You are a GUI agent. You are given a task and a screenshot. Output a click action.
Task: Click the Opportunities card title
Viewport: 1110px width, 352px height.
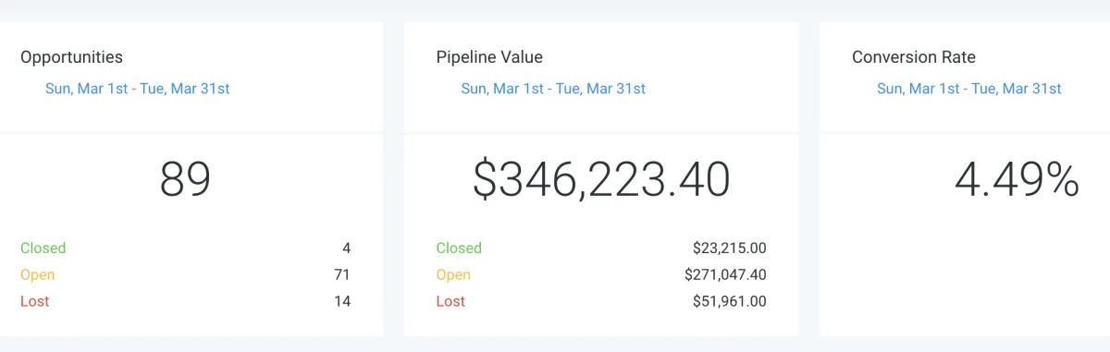71,57
